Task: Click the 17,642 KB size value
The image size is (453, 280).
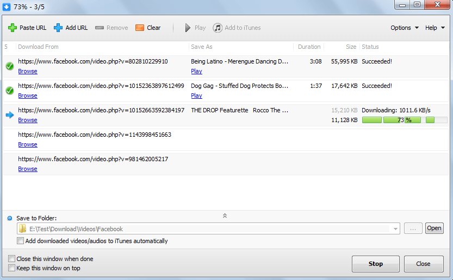Action: 344,86
